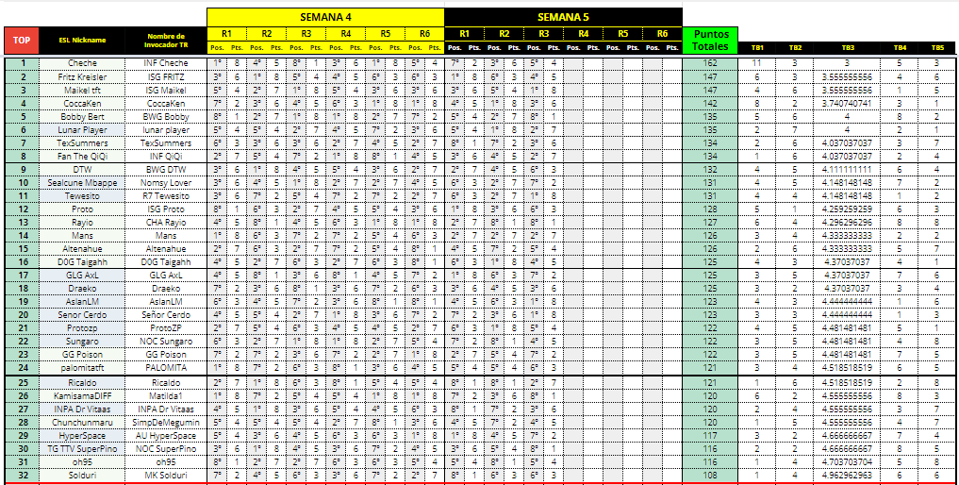Screen dimensions: 959x485
Task: Click the HyperSpace nickname cell
Action: [x=82, y=436]
